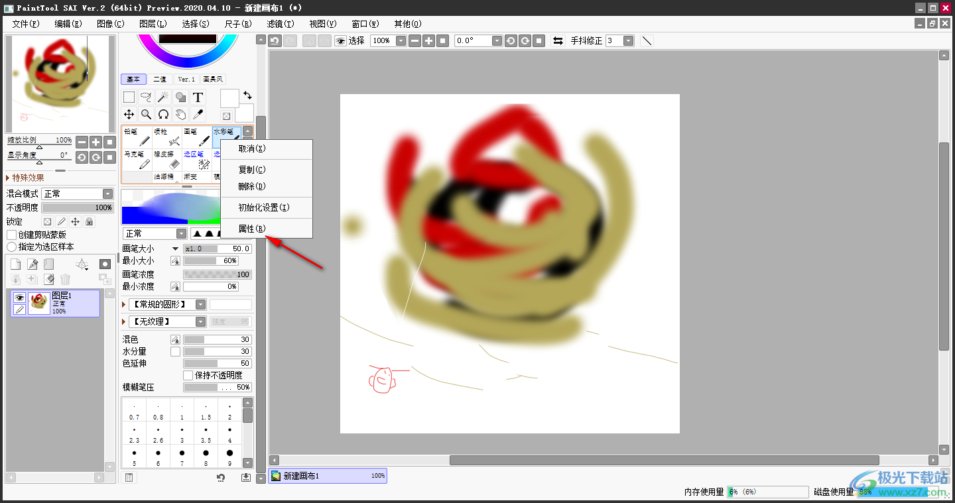
Task: Switch to 基本 brush tab
Action: pyautogui.click(x=133, y=79)
